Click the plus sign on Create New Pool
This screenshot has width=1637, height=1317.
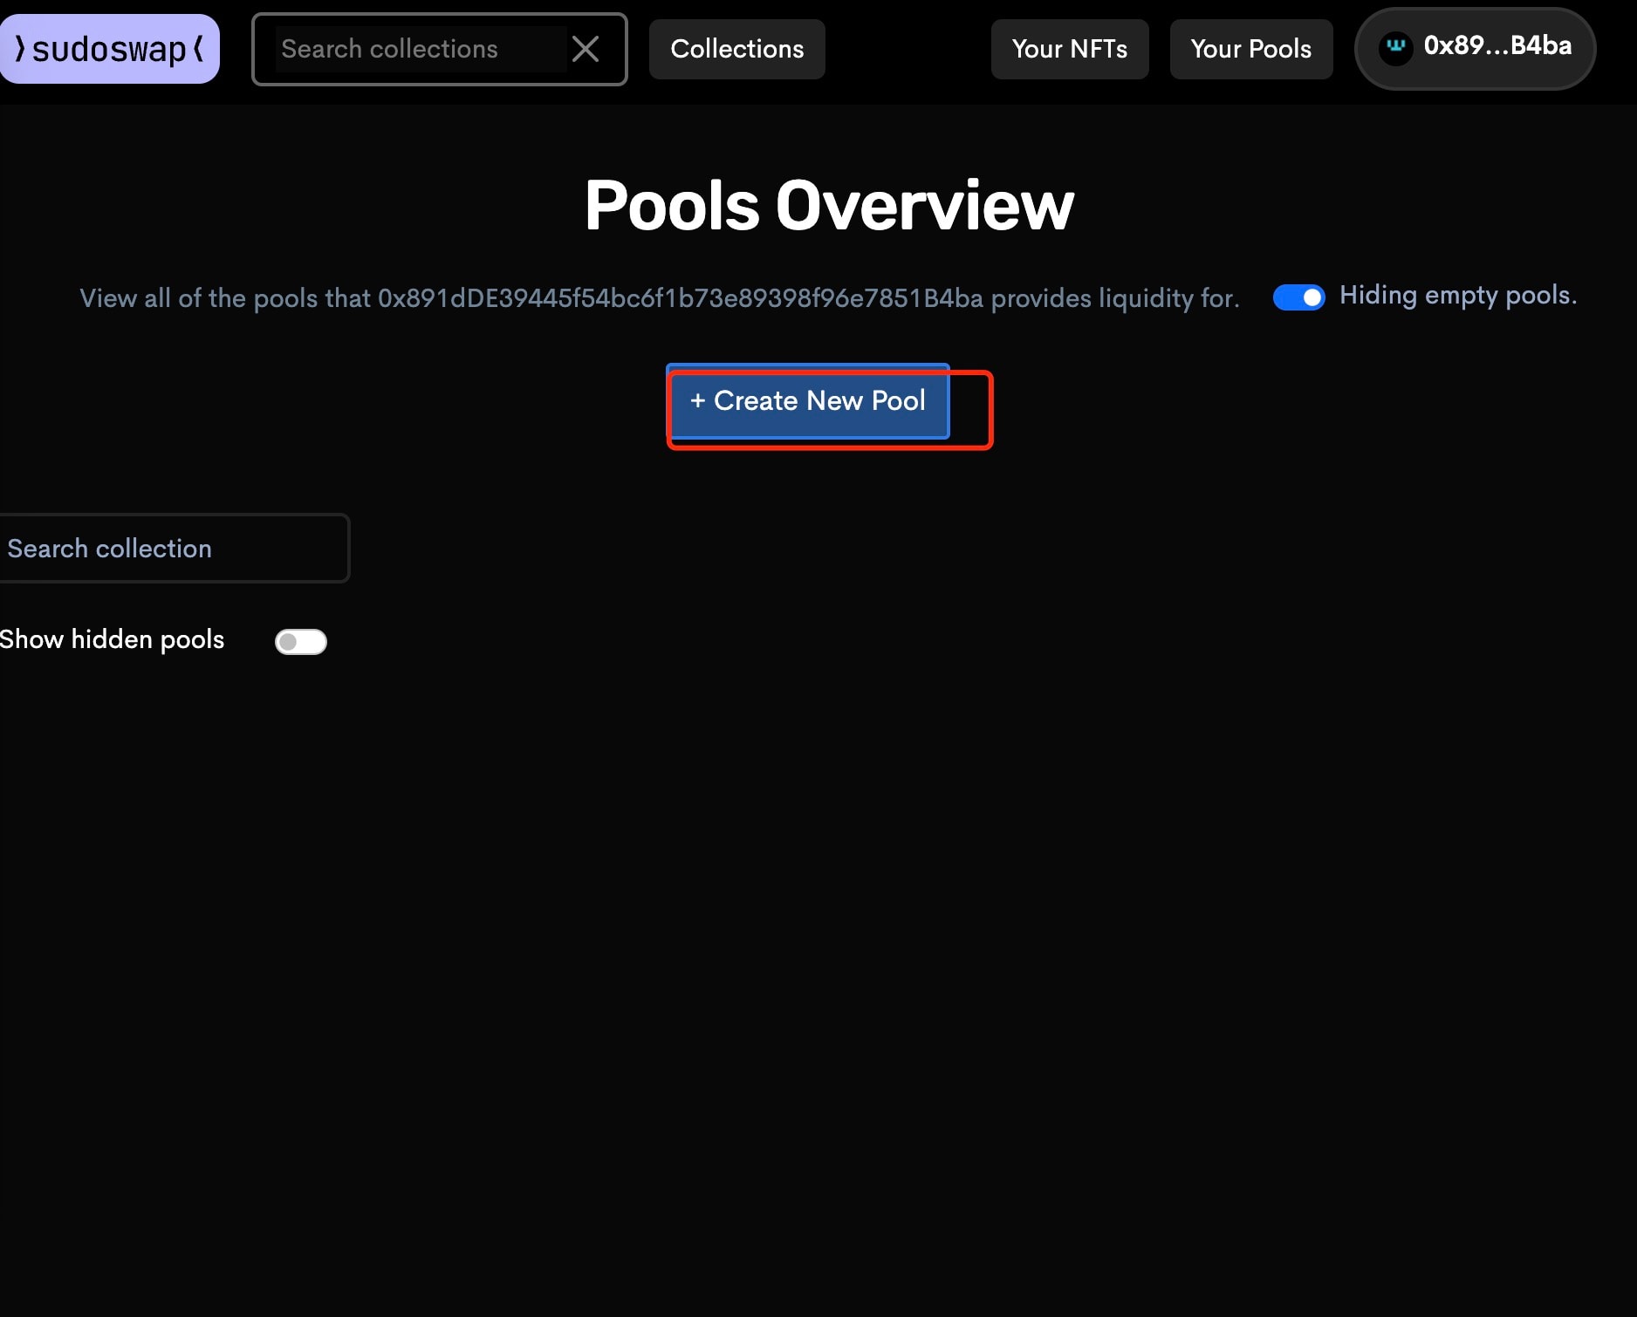697,400
